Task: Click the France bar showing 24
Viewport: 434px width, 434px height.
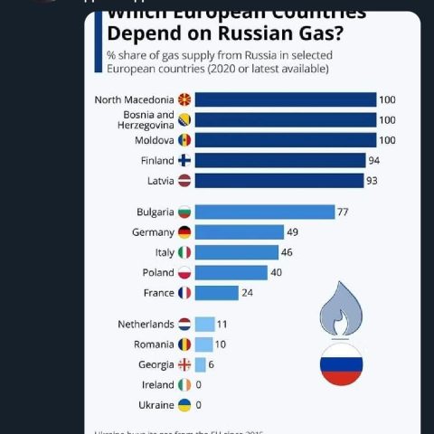Action: click(x=217, y=293)
